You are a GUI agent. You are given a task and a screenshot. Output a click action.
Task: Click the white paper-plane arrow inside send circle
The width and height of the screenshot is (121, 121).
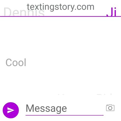[x=11, y=110]
